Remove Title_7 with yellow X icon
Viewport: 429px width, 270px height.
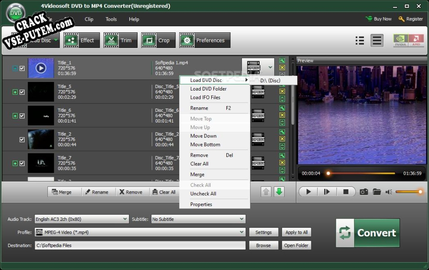(x=282, y=163)
